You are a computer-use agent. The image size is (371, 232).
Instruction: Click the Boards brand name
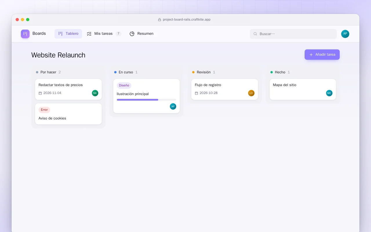point(39,34)
